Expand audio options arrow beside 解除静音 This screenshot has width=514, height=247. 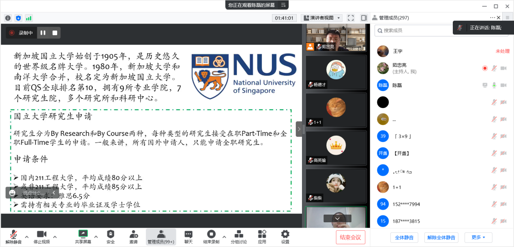(x=27, y=236)
